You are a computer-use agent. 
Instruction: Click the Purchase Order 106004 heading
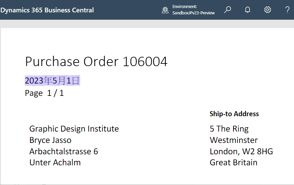pyautogui.click(x=96, y=61)
